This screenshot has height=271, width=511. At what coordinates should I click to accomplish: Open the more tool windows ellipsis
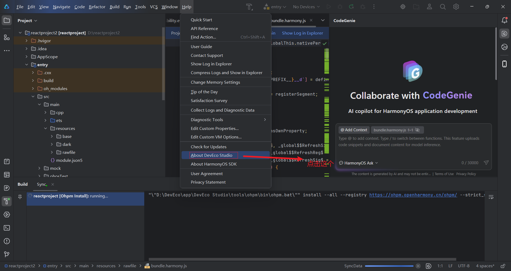coord(7,50)
